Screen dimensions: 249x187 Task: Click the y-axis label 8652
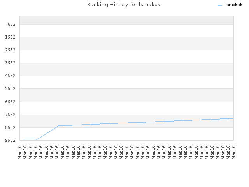coord(11,127)
